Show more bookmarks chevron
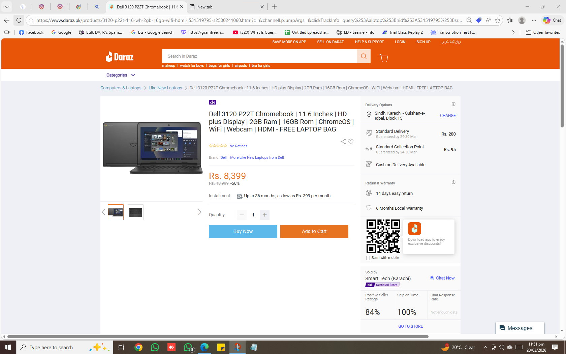566x354 pixels. coord(513,32)
